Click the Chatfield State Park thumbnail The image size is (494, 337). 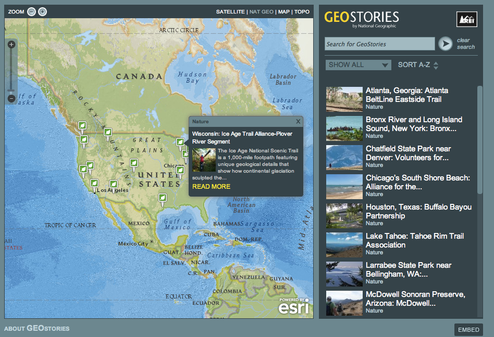(x=344, y=158)
